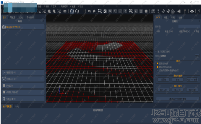Select the 网格(0) project row
Image resolution: width=201 pixels, height=124 pixels.
(x=23, y=86)
